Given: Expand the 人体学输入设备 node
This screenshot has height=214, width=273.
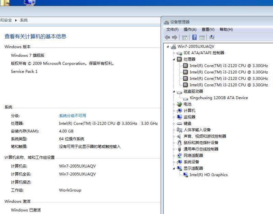Looking at the screenshot, I should (x=174, y=130).
